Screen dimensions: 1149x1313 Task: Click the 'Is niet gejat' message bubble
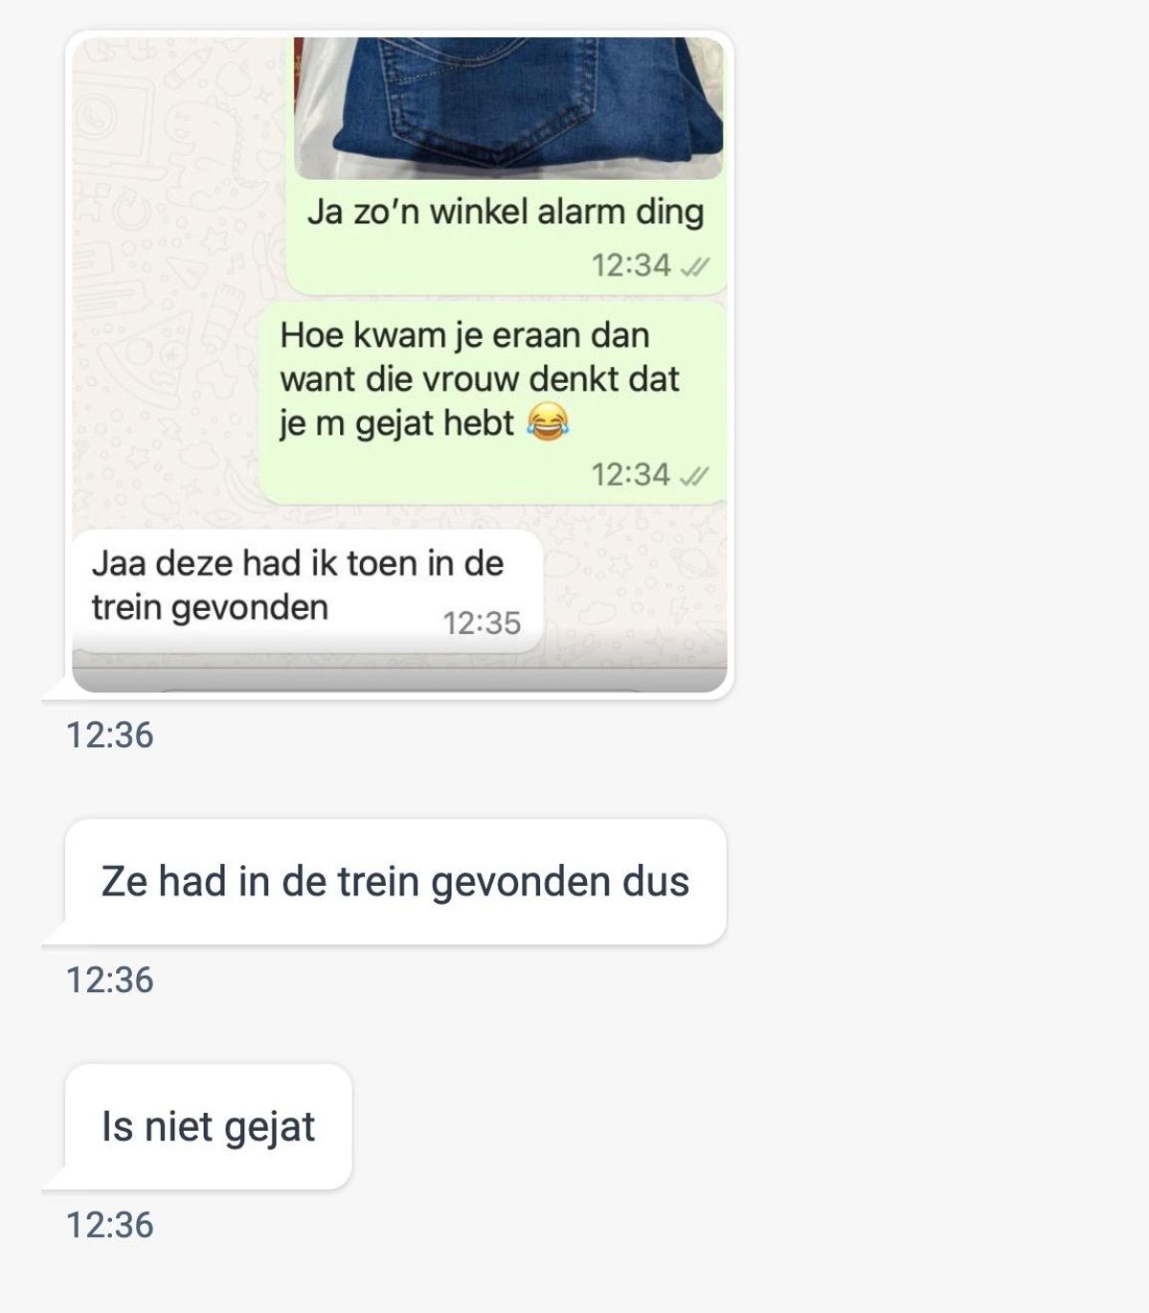tap(208, 1127)
